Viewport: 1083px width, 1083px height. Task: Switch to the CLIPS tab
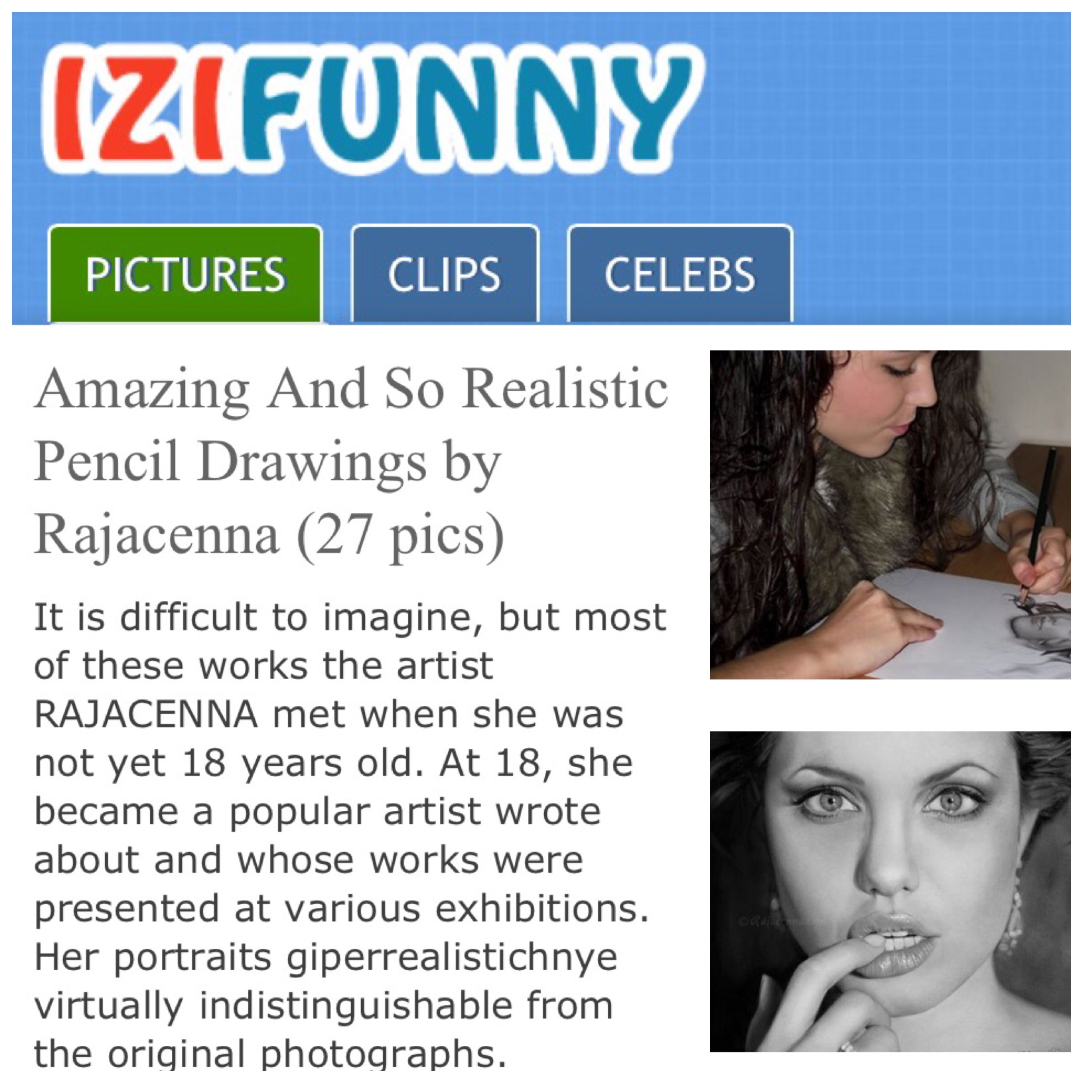(x=445, y=275)
